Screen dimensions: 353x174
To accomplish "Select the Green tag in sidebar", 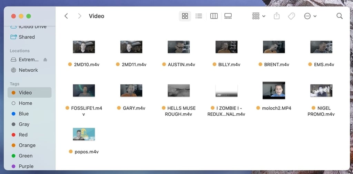I will 30,156.
